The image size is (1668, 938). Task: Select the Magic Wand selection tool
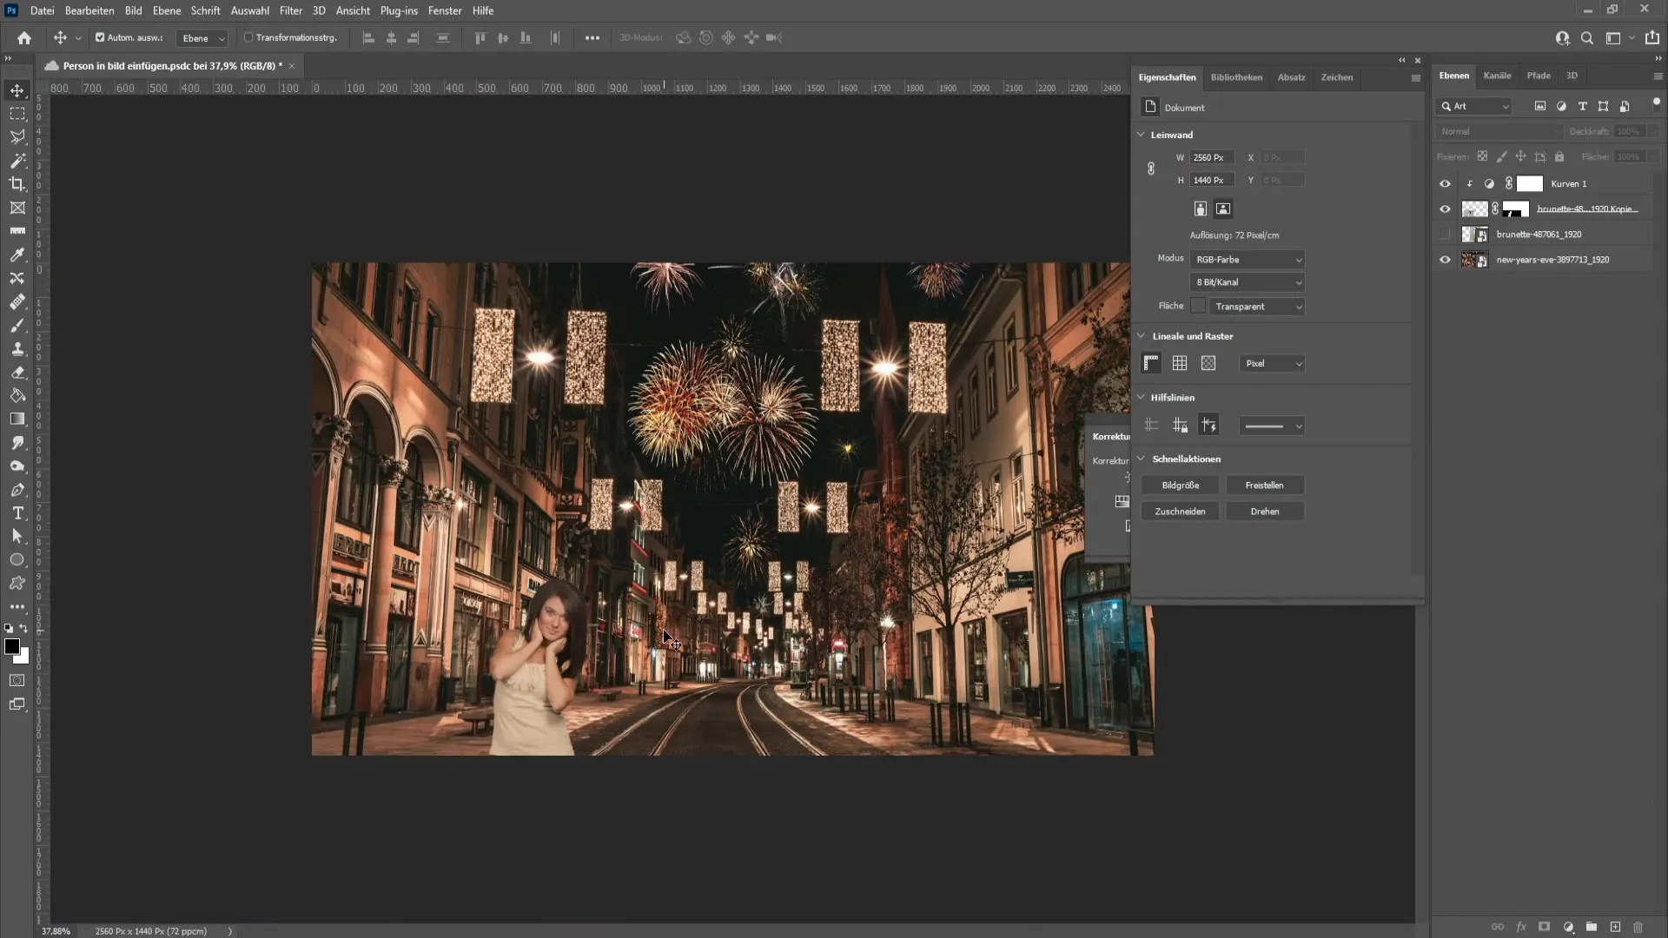tap(17, 161)
